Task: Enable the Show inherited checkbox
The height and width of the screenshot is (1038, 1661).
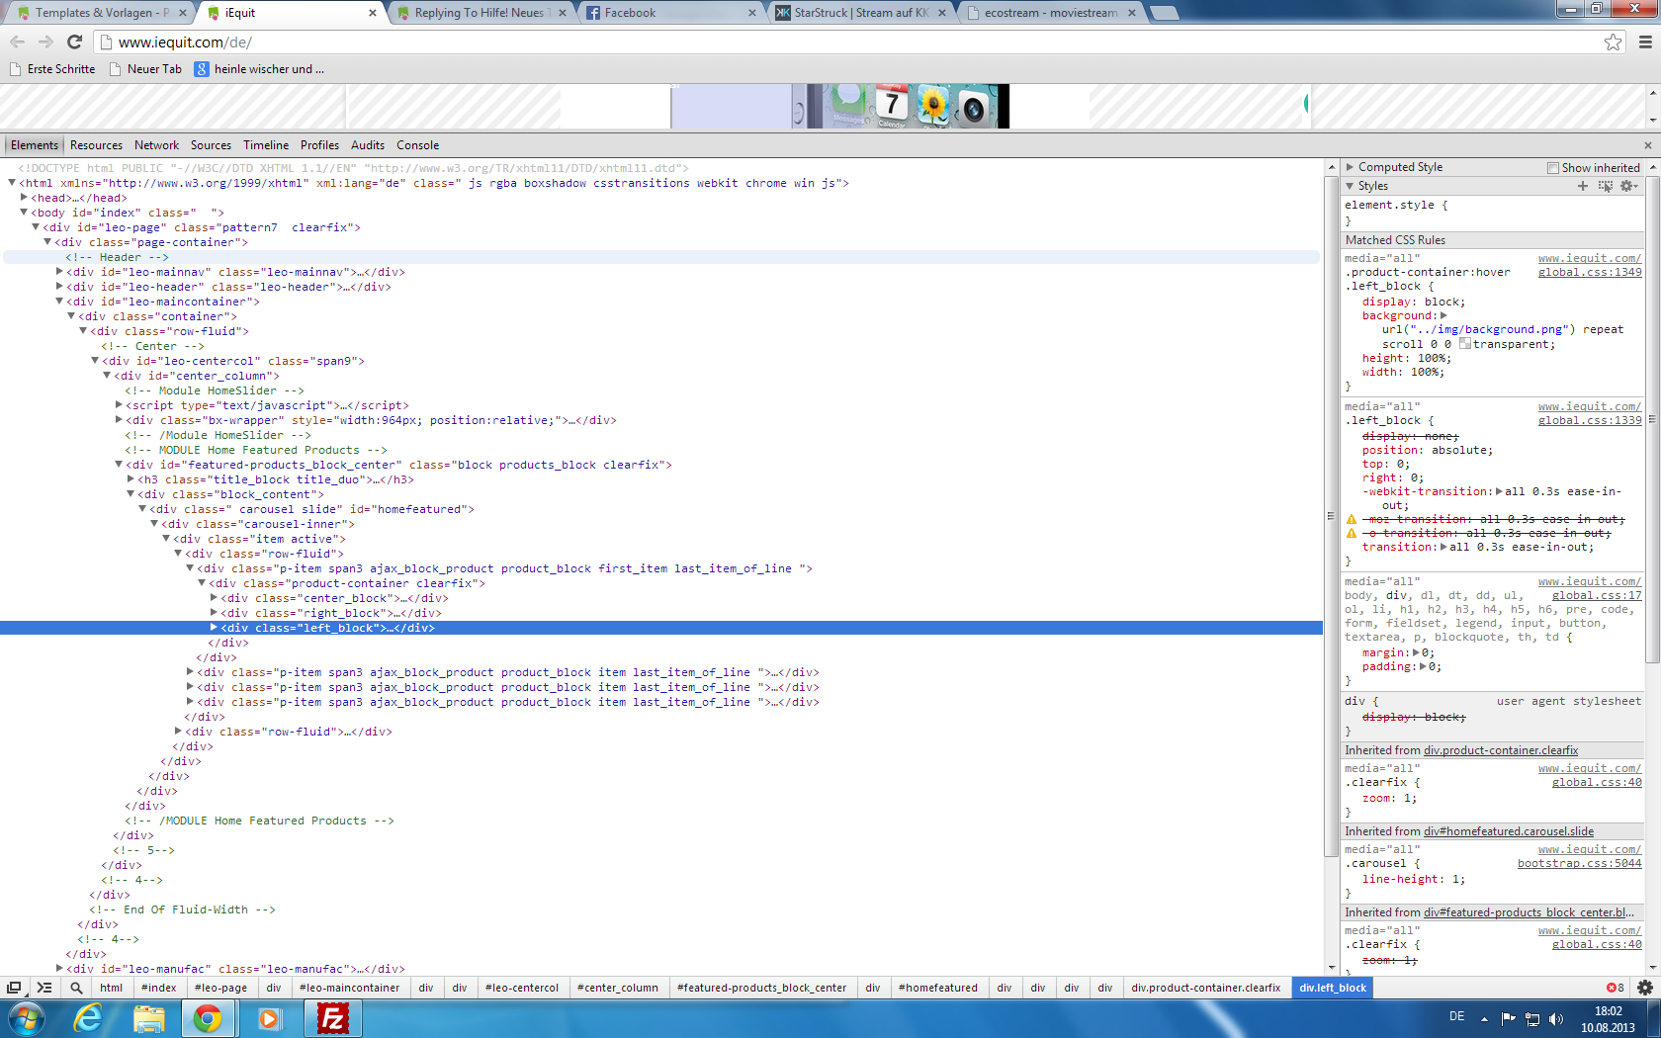Action: click(x=1553, y=168)
